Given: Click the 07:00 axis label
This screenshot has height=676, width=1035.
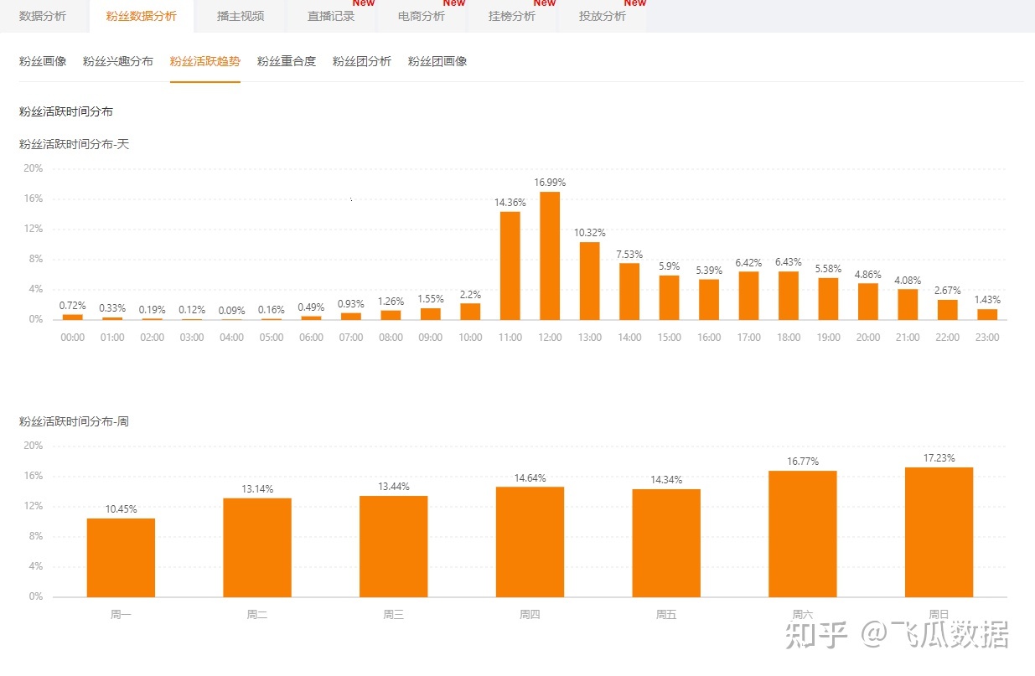Looking at the screenshot, I should (x=351, y=338).
